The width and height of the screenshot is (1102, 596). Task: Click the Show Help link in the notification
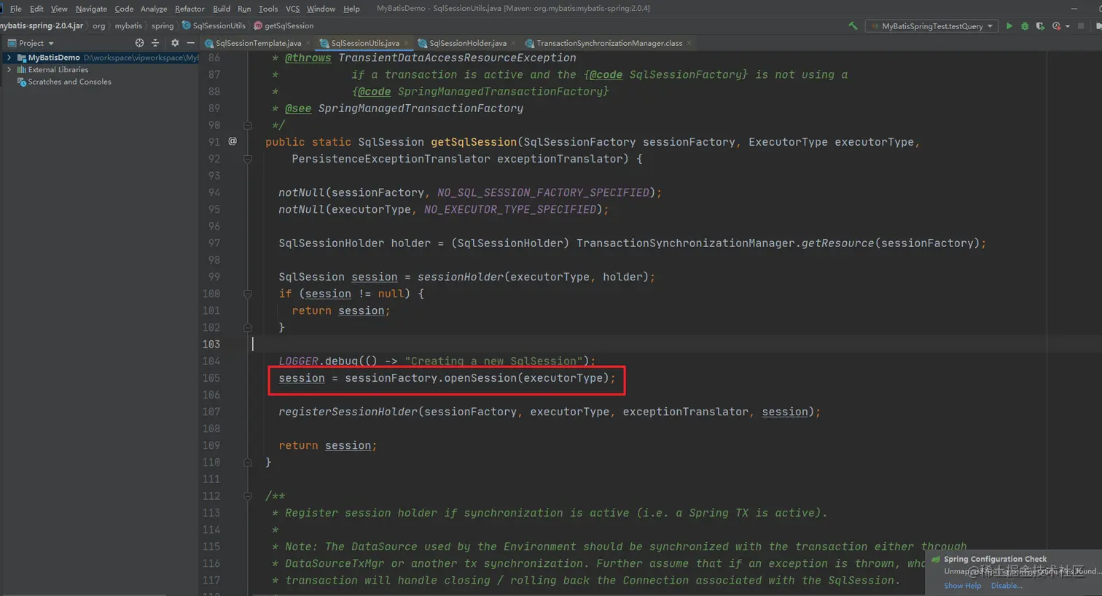[963, 586]
